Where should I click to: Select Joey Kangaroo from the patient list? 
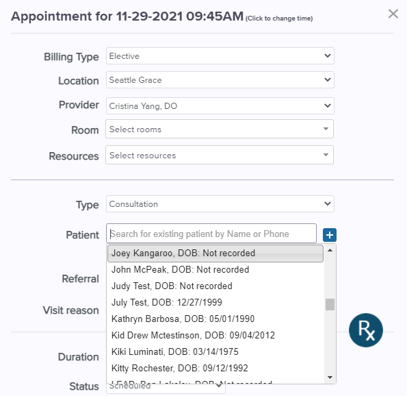pos(215,253)
